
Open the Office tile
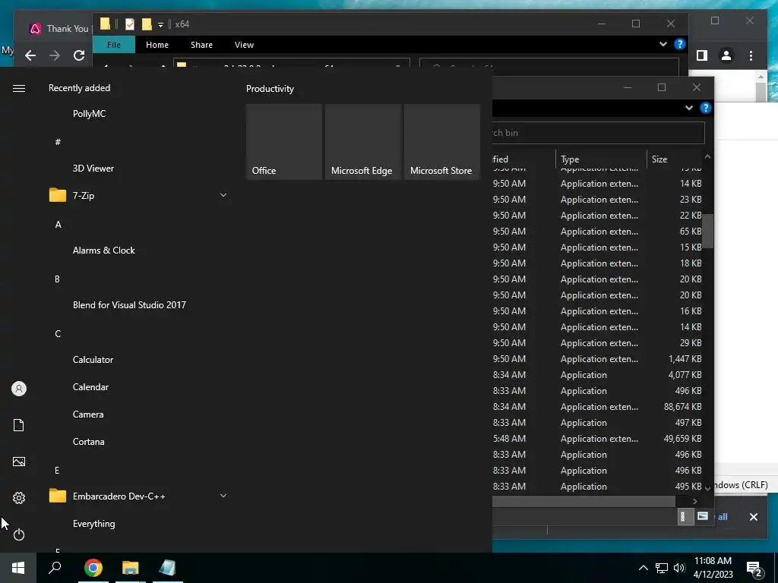[x=284, y=142]
